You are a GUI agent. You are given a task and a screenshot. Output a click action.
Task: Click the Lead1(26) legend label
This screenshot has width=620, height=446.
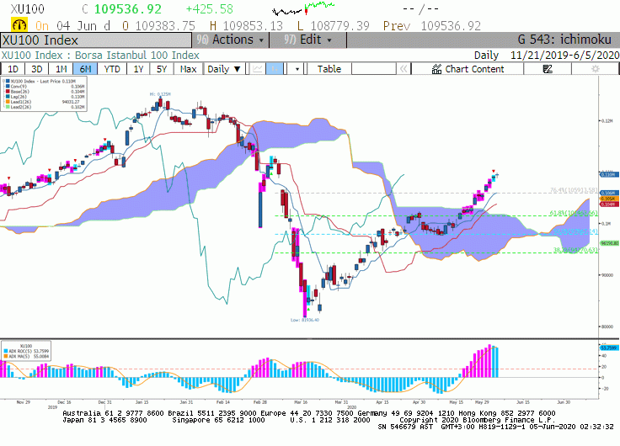[x=21, y=102]
